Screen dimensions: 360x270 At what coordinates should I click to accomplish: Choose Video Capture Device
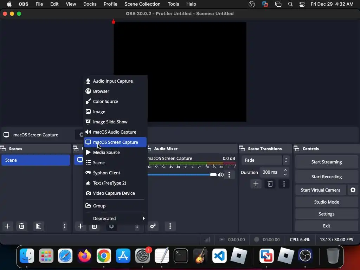[115, 193]
